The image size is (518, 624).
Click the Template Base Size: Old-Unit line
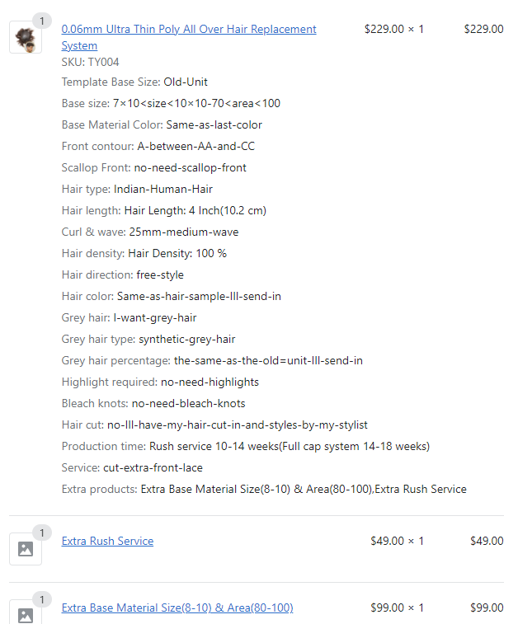click(x=134, y=82)
